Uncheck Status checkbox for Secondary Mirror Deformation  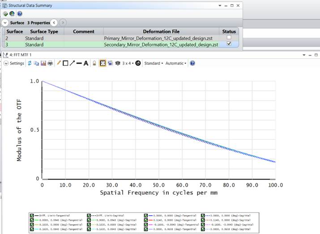[x=229, y=45]
